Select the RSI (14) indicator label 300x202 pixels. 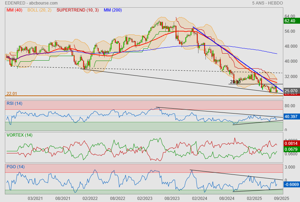click(14, 103)
